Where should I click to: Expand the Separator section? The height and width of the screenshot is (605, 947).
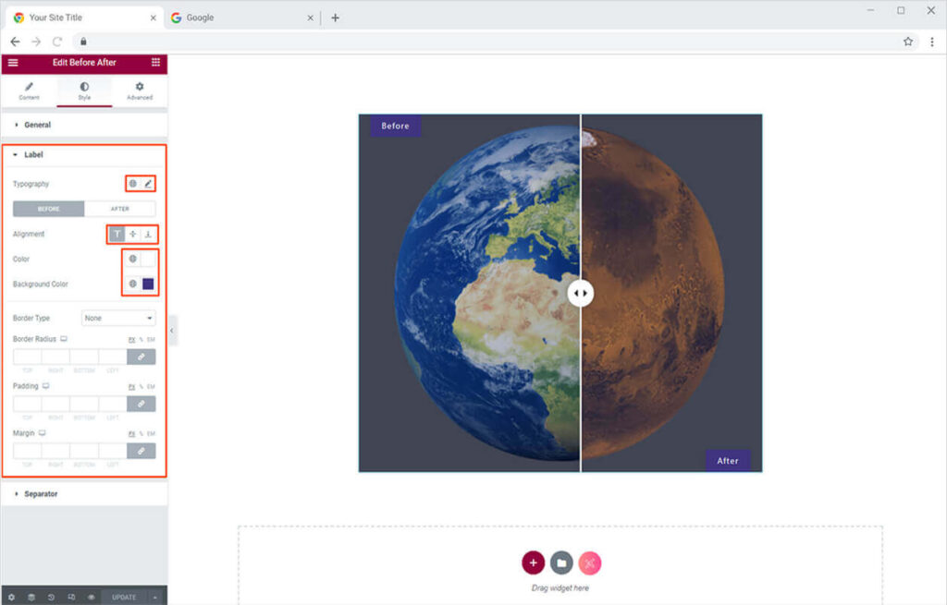pyautogui.click(x=41, y=494)
